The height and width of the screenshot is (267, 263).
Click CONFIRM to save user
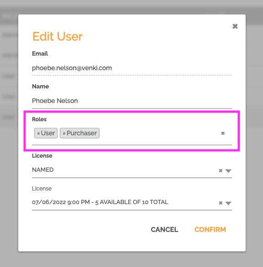(210, 230)
